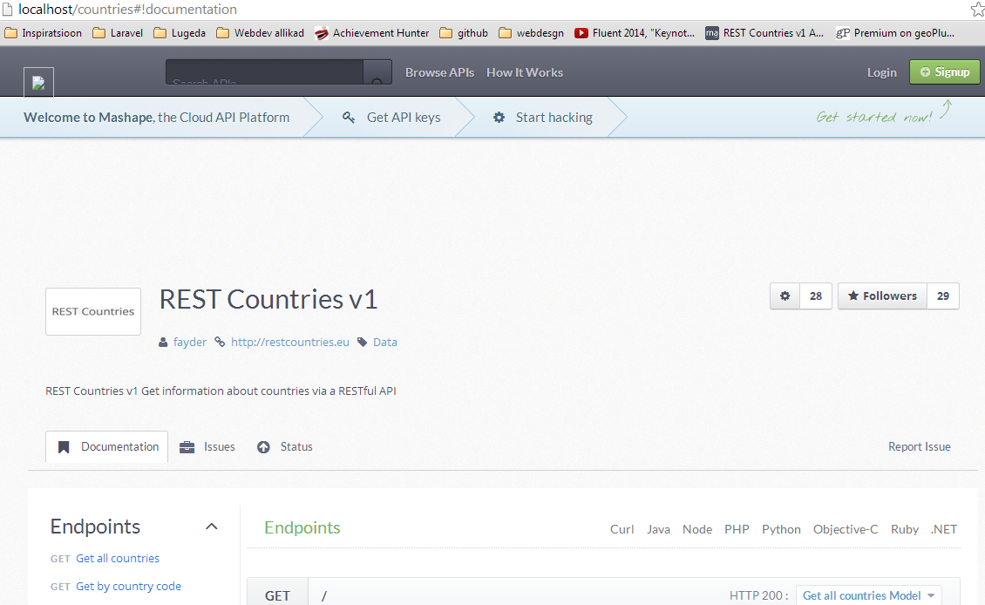The height and width of the screenshot is (605, 985).
Task: Open the REST Countries v1 API bookmark
Action: [764, 32]
